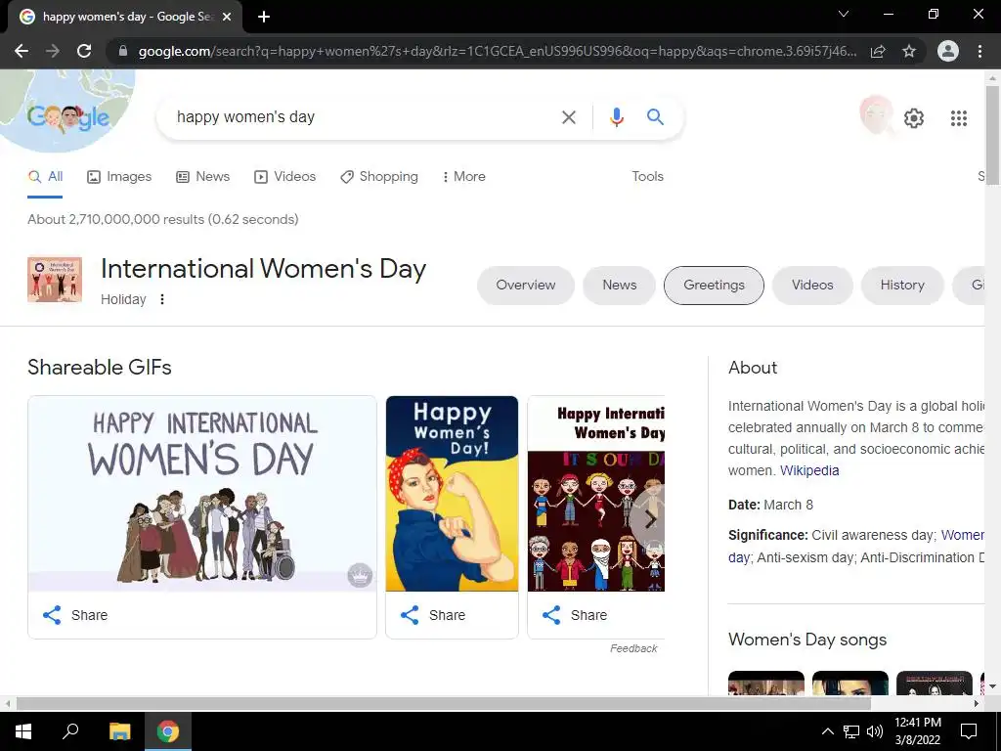Click the News chip under International Women's Day

pos(619,286)
